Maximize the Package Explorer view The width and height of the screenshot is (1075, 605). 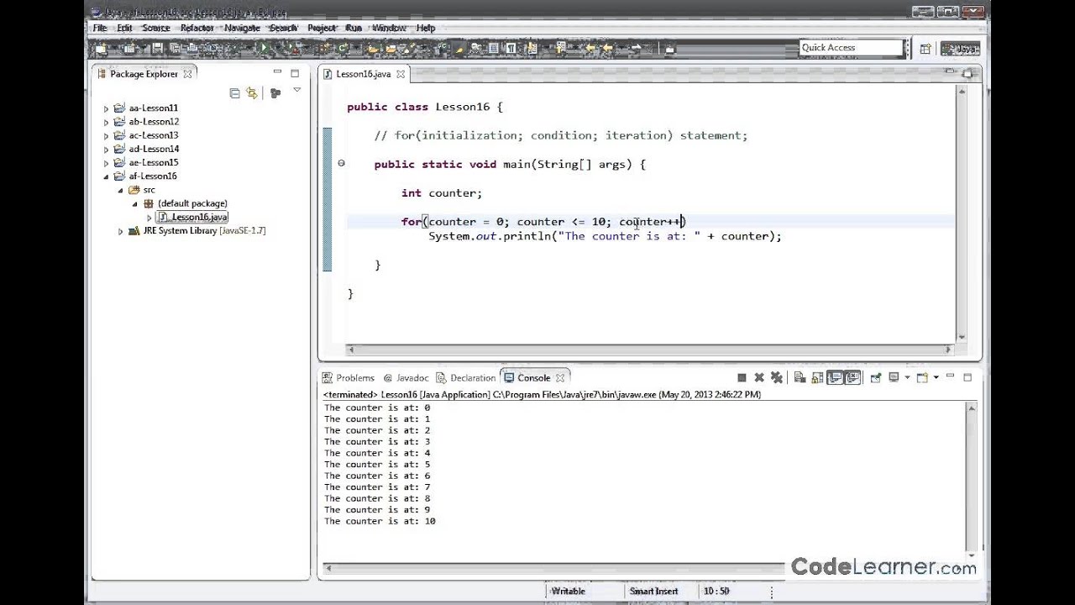coord(295,73)
